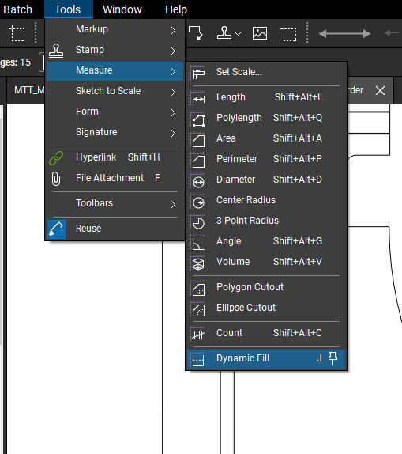
Task: Select the Angle measurement icon
Action: coord(197,241)
